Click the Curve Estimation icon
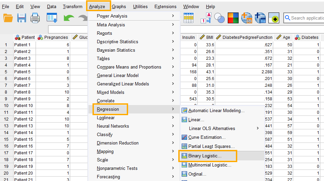The image size is (324, 181). pyautogui.click(x=184, y=137)
